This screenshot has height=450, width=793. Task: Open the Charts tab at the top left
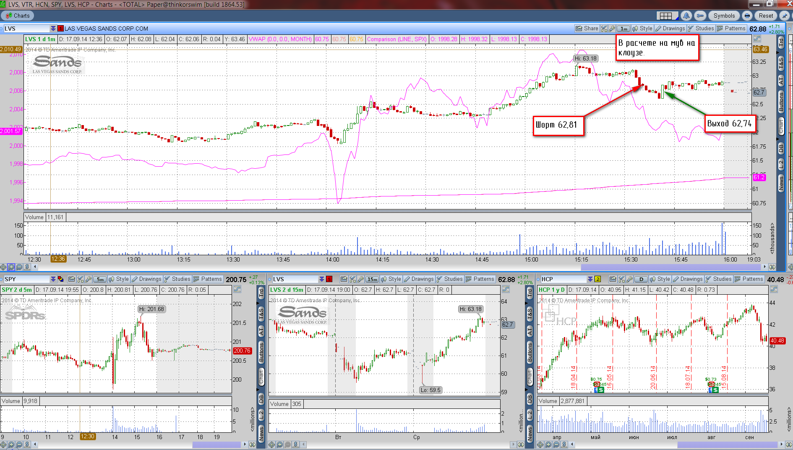[x=18, y=16]
